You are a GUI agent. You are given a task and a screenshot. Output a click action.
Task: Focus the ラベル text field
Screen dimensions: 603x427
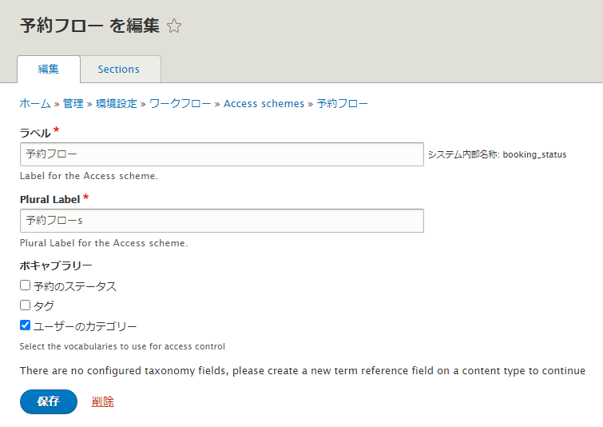[222, 154]
